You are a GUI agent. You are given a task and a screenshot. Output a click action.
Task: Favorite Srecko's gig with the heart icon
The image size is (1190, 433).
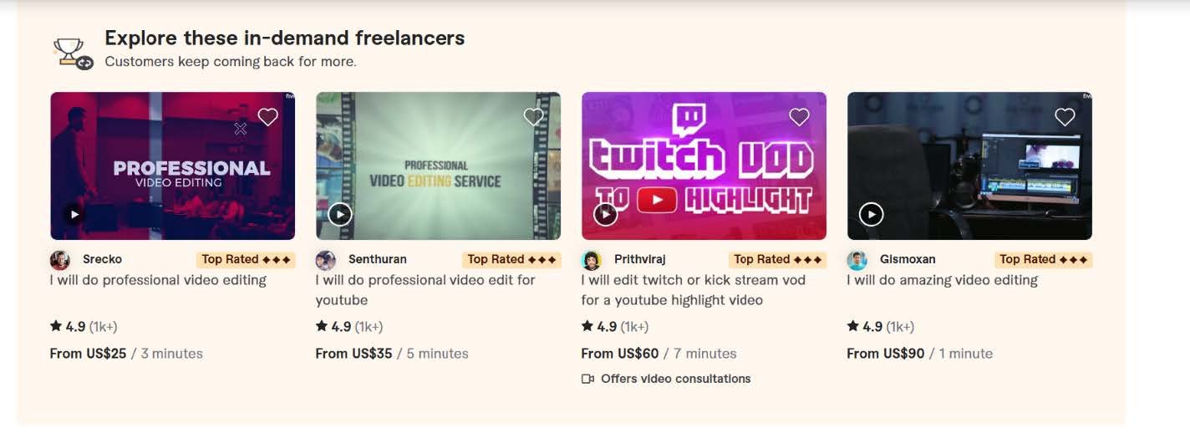click(x=267, y=117)
